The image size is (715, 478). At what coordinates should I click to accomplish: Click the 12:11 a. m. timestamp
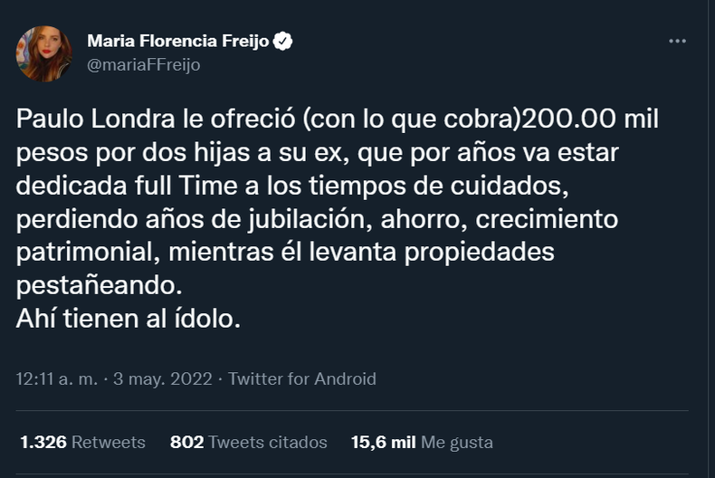coord(57,379)
